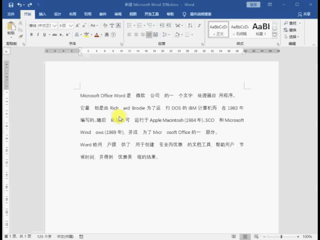Click the 100% zoom level
Screen dimensions: 320x240
coord(307,236)
